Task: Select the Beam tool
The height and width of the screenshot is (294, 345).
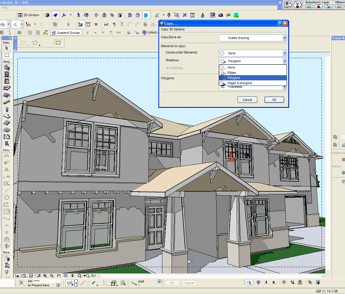Action: pyautogui.click(x=7, y=102)
